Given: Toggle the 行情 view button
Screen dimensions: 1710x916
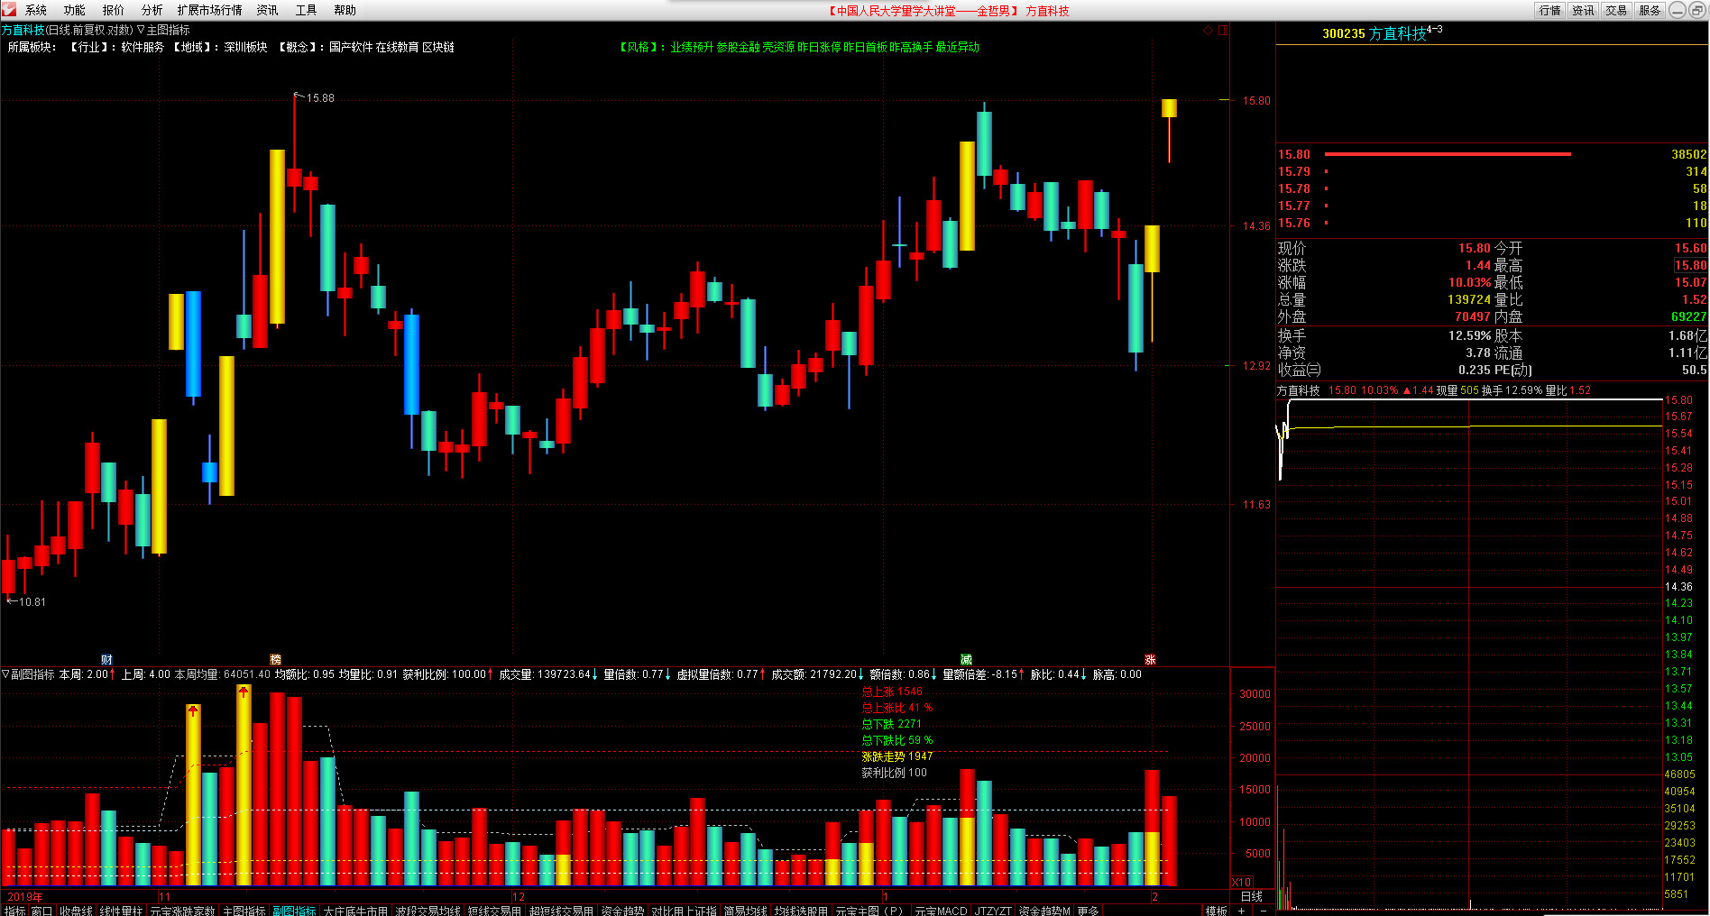Looking at the screenshot, I should [1550, 10].
